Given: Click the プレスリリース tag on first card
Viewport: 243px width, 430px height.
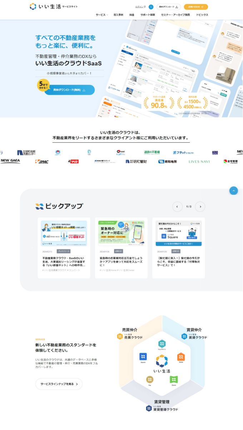Looking at the screenshot, I should 64,251.
